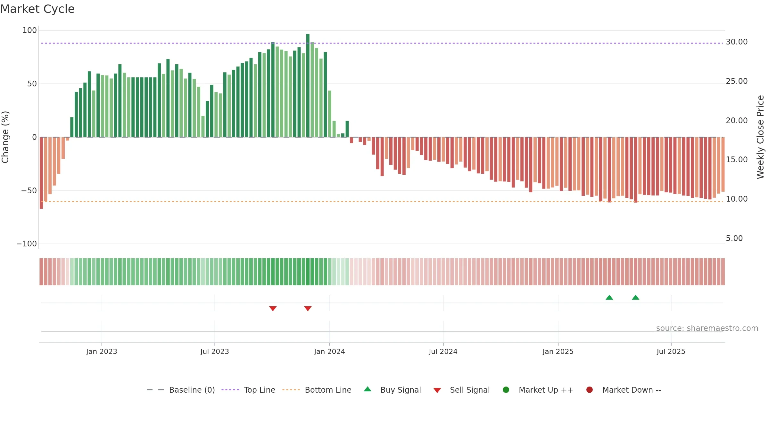Viewport: 769px width, 432px height.
Task: Toggle the Top Line legend entry
Action: tap(248, 390)
